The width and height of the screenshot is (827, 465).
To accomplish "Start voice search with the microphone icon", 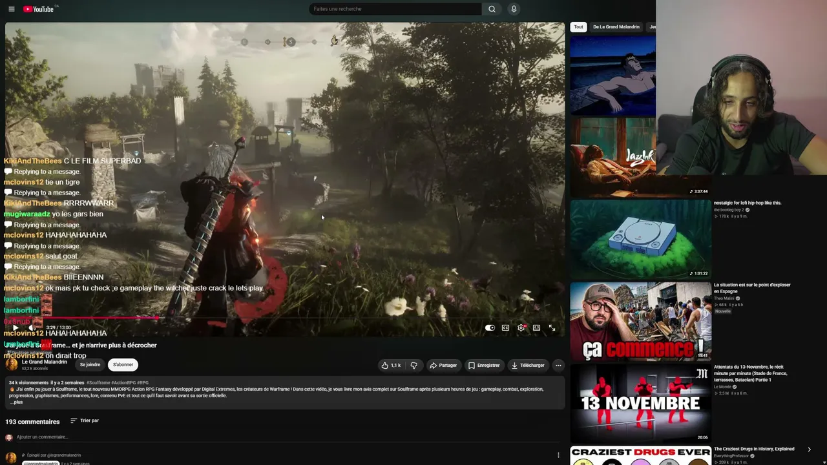I will point(514,9).
